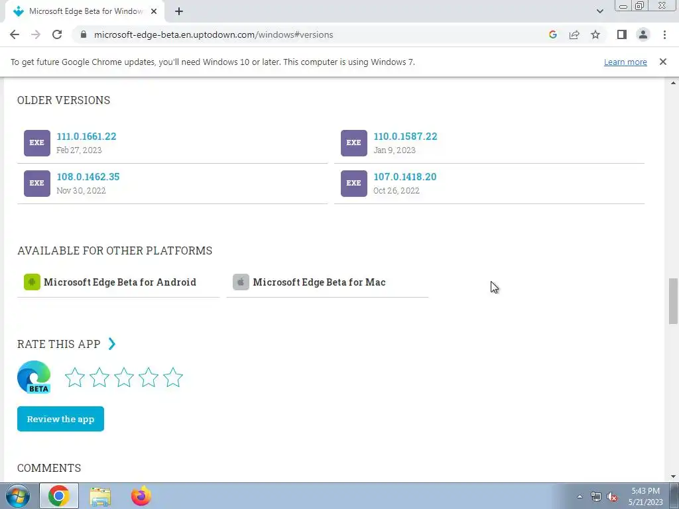Click EXE icon for version 110.0.1587.22

tap(354, 143)
